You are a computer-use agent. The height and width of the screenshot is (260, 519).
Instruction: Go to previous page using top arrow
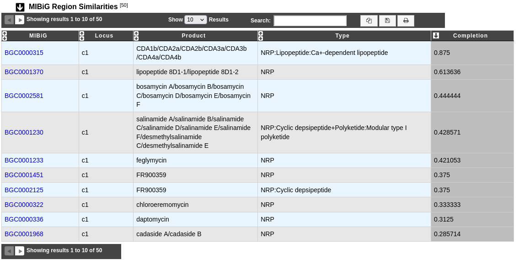(9, 20)
